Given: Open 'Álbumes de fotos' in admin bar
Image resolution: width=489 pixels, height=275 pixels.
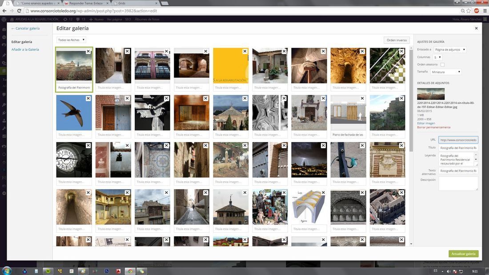Looking at the screenshot, I should pyautogui.click(x=147, y=20).
